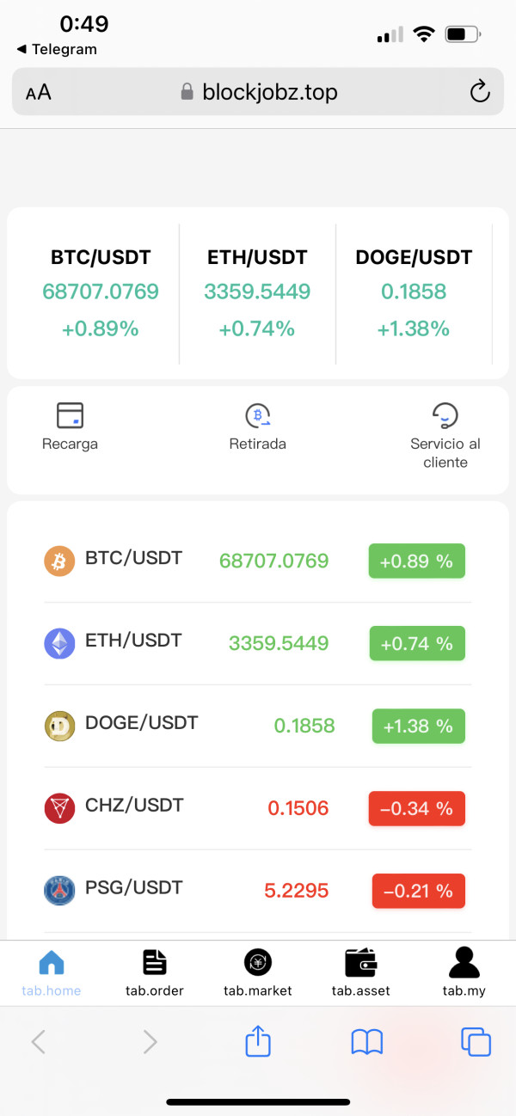Open the tab.my profile tab
Screen dimensions: 516x1116
point(464,972)
